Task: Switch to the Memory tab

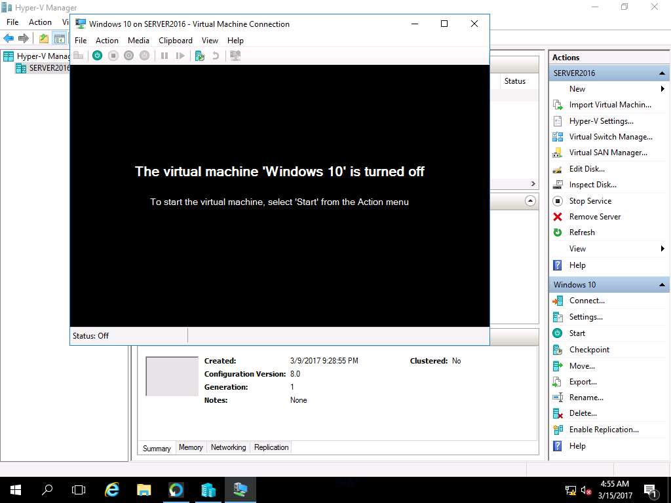Action: click(191, 447)
